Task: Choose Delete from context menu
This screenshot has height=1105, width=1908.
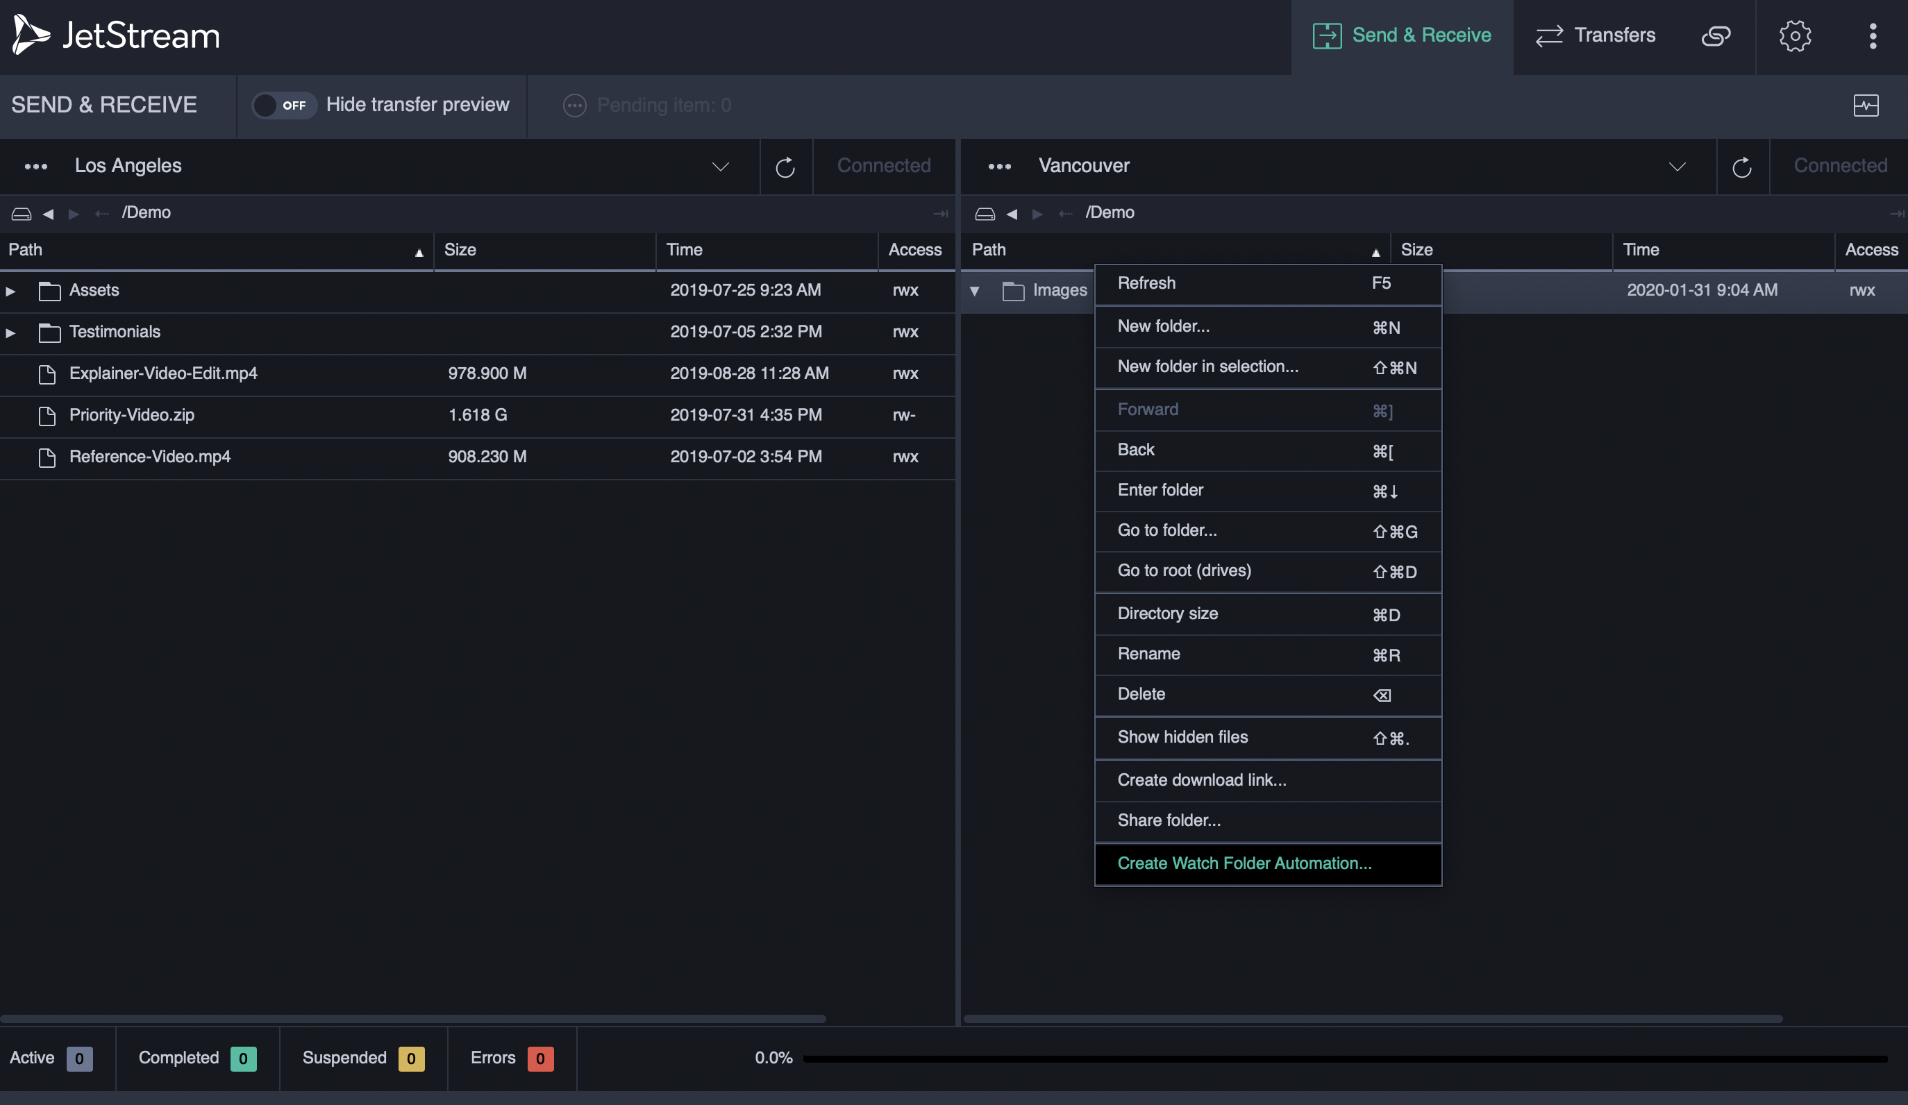Action: (x=1267, y=694)
